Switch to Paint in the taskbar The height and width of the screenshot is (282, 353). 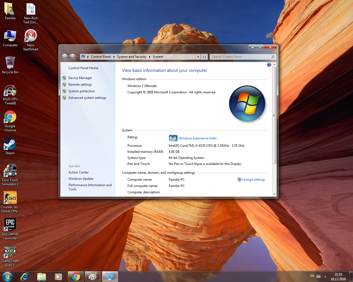click(93, 276)
